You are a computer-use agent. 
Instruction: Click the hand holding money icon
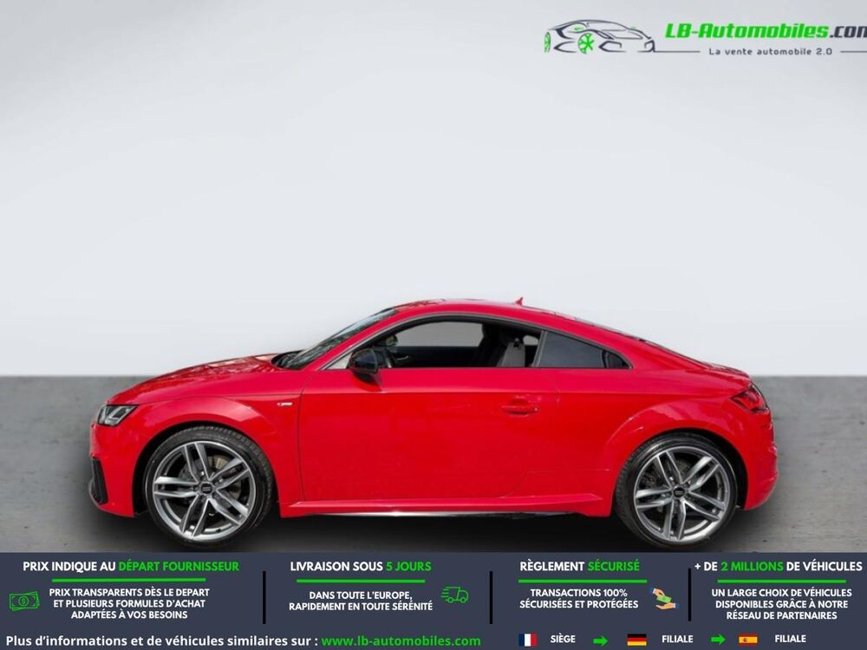pos(663,599)
